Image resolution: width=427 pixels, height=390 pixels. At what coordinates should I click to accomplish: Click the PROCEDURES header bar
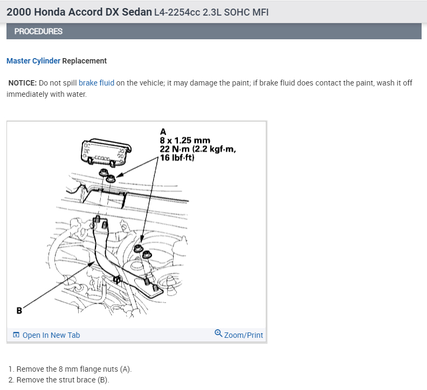(x=214, y=31)
